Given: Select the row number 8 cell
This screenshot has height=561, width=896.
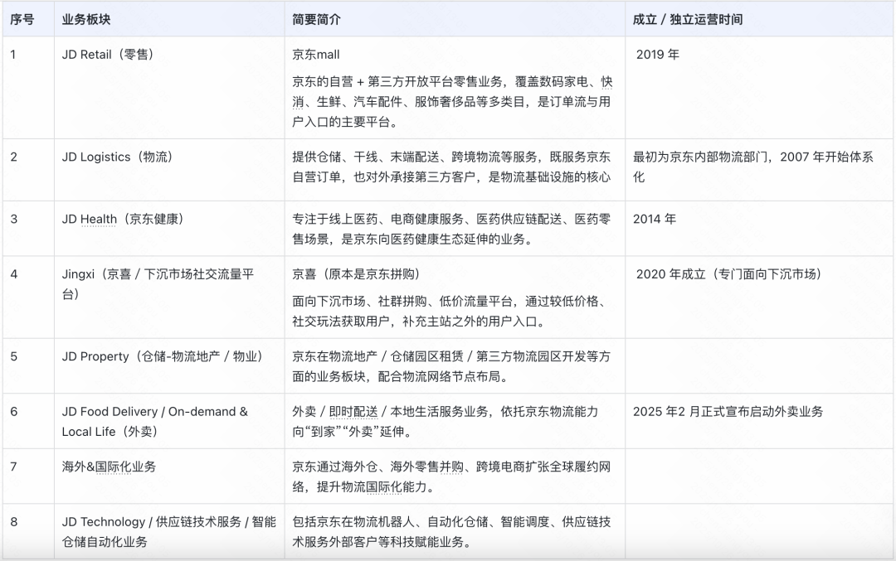Looking at the screenshot, I should click(14, 521).
